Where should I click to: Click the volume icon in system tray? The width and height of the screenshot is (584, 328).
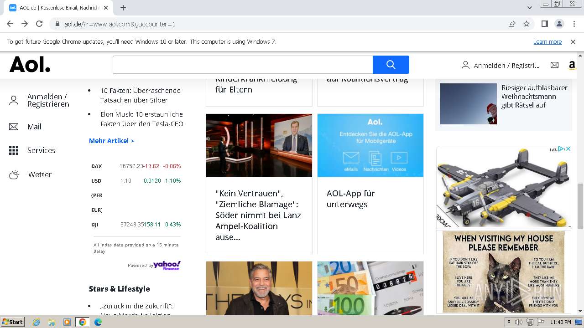519,322
